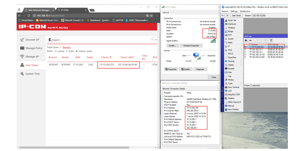The image size is (303, 151).
Task: Click the blue plus Add in ARP List
Action: [246, 40]
